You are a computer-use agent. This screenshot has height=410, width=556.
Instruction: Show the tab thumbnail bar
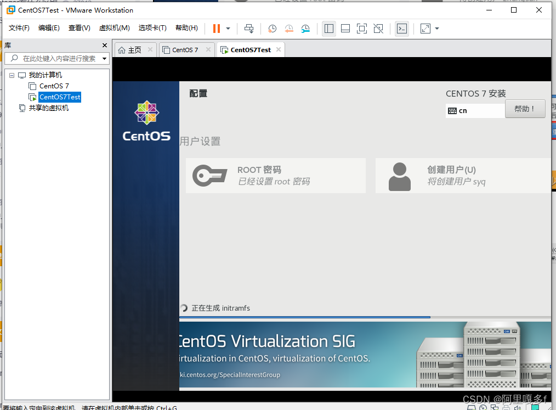click(345, 29)
